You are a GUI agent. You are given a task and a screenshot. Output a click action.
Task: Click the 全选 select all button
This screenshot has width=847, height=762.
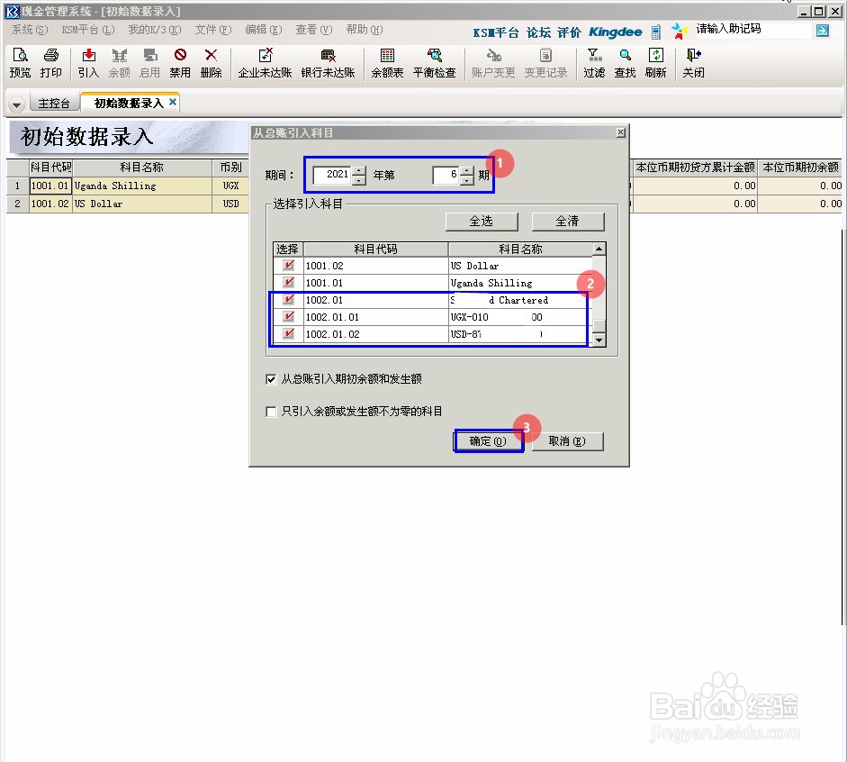click(x=482, y=221)
